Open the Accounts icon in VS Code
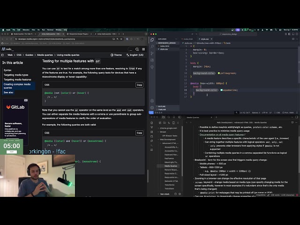This screenshot has height=225, width=300. [152, 101]
